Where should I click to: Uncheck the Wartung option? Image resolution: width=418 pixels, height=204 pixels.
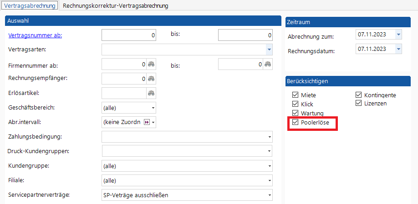pyautogui.click(x=296, y=113)
